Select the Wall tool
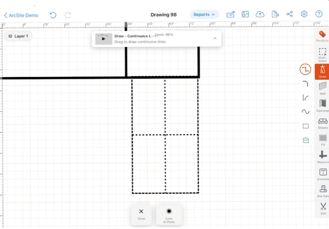The width and height of the screenshot is (329, 229). coord(323,88)
